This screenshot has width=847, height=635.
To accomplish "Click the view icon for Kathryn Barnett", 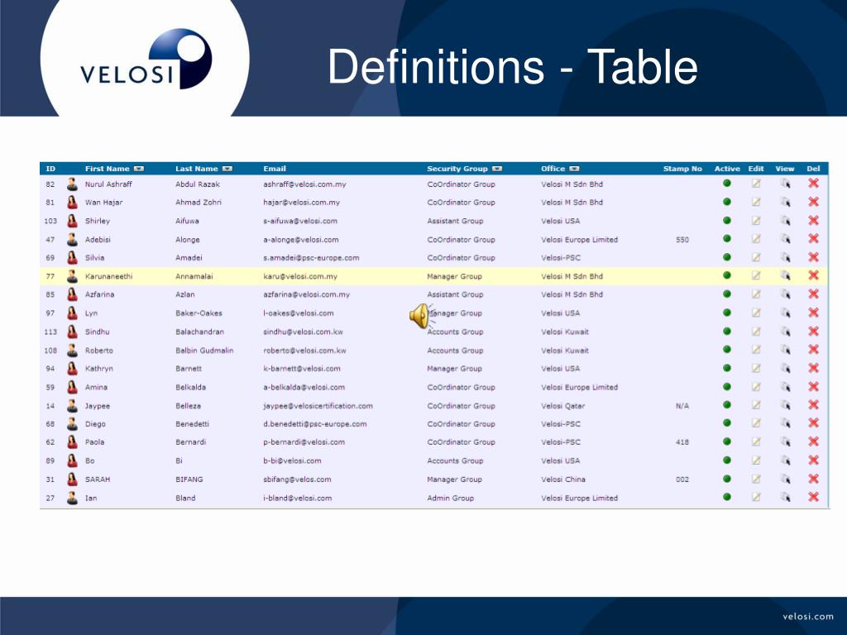I will point(786,368).
